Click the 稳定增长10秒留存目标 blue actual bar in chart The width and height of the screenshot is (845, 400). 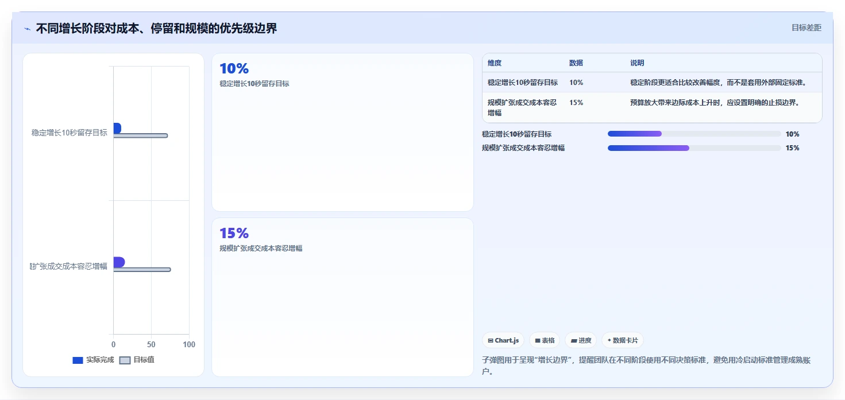[x=117, y=129]
